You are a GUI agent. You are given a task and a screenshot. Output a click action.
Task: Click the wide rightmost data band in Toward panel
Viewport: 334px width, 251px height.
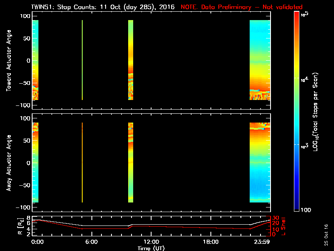pos(260,60)
